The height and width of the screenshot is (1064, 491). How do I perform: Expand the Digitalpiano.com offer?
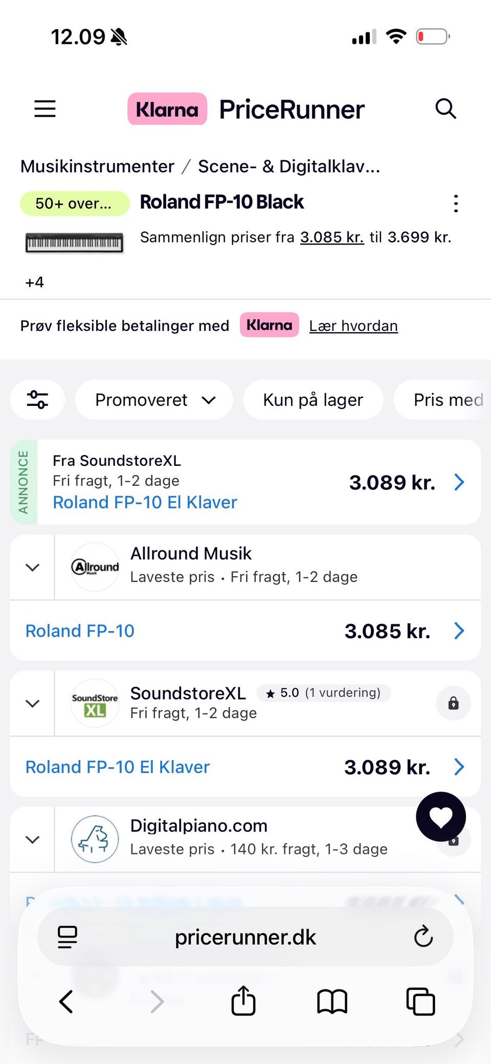(33, 840)
